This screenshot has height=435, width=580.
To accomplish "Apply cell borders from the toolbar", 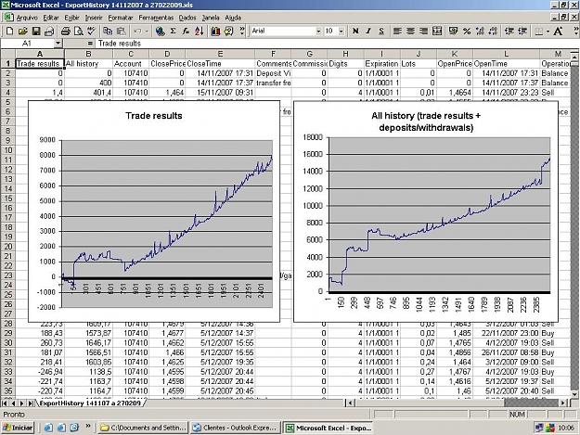I will [539, 31].
